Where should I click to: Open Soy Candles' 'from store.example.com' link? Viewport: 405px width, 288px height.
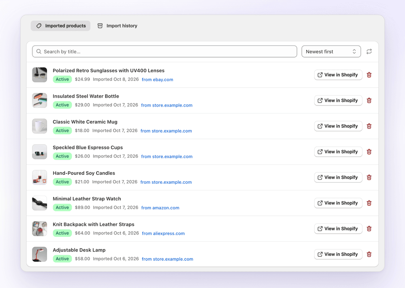(166, 182)
